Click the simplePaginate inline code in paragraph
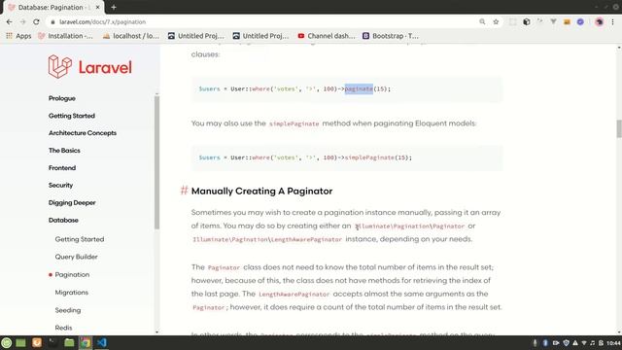 click(x=294, y=123)
